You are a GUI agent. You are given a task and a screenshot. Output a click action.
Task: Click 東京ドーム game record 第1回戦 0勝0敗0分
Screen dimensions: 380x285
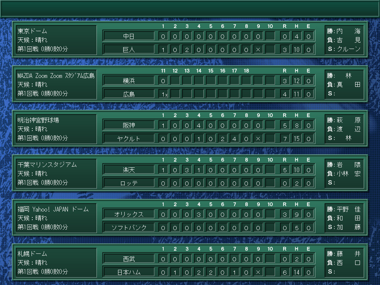tap(43, 49)
